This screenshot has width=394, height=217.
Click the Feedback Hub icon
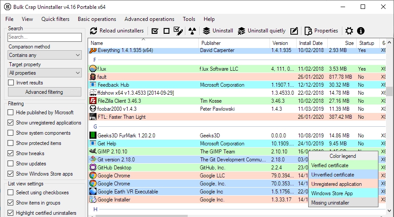[93, 85]
